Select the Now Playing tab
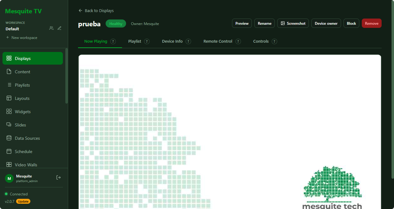The width and height of the screenshot is (394, 209). (x=96, y=41)
